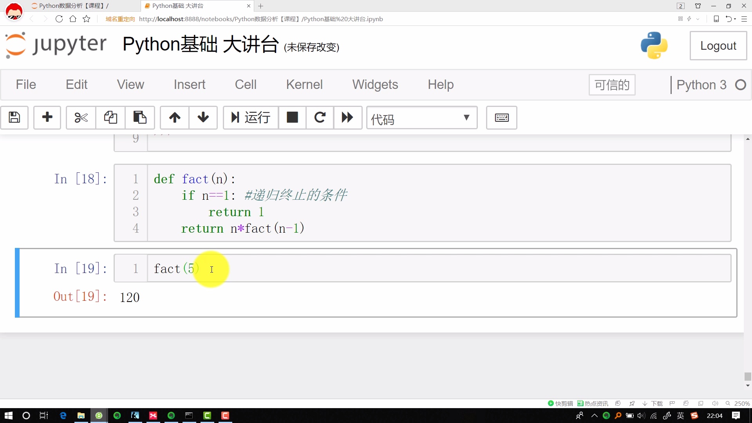The height and width of the screenshot is (423, 752).
Task: Click the Logout button
Action: pos(718,45)
